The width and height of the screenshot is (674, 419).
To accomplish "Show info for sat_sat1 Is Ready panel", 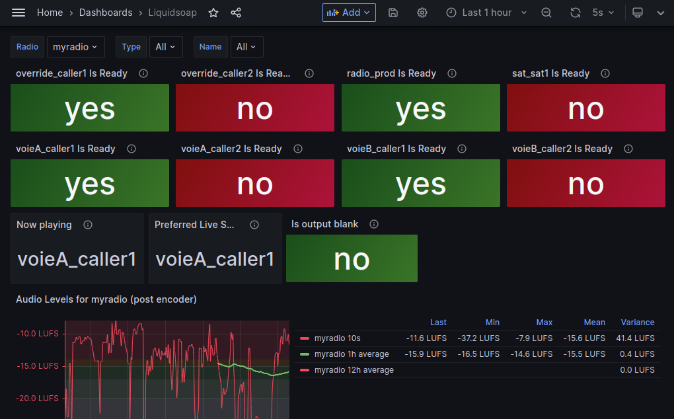I will pos(605,73).
